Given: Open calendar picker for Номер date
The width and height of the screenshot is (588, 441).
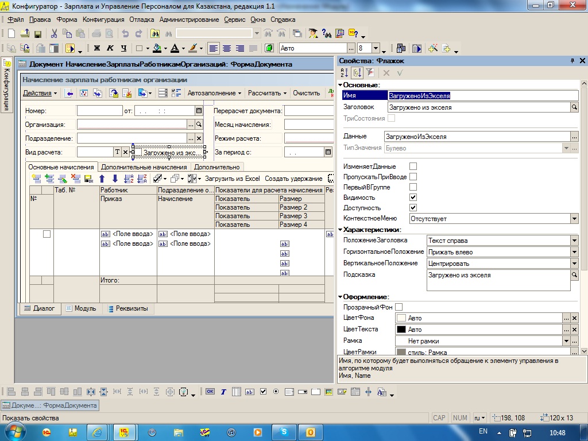Looking at the screenshot, I should 199,111.
